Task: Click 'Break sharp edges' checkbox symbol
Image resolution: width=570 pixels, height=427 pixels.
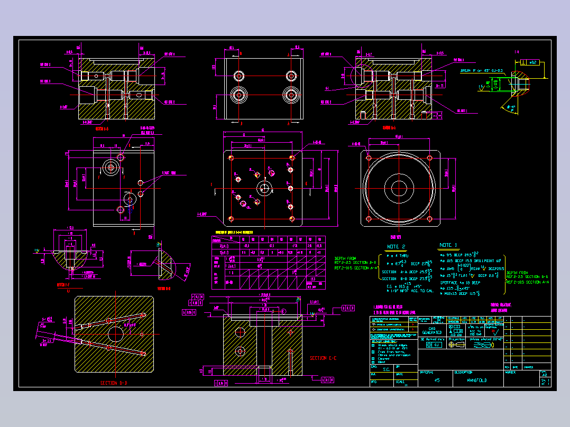Action: click(x=373, y=345)
